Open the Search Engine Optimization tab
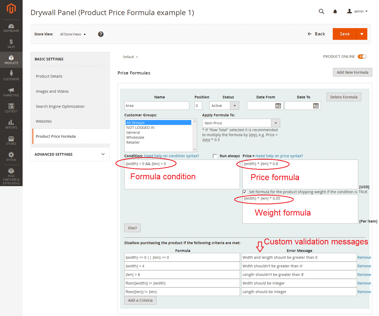This screenshot has width=379, height=316. pos(60,106)
